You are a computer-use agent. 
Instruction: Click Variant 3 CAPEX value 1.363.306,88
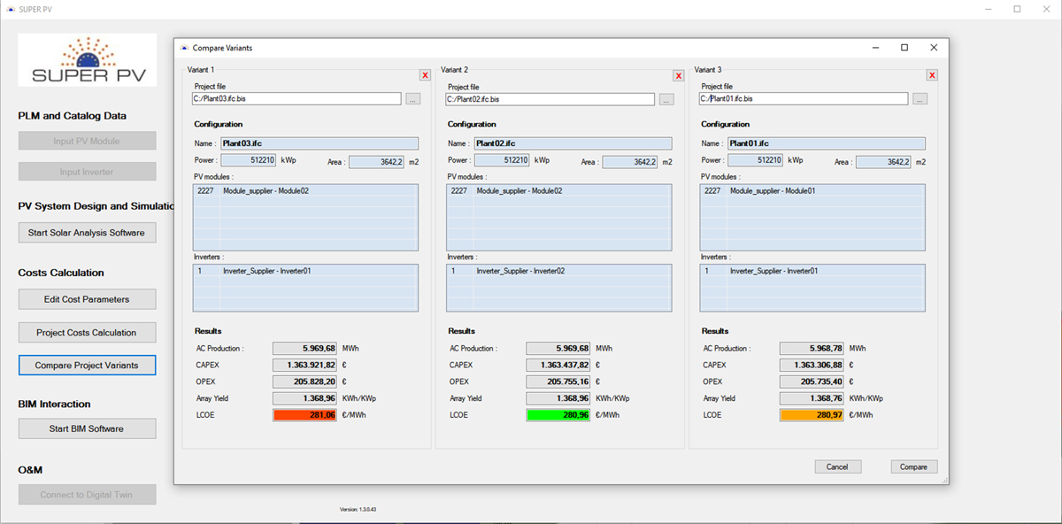(x=812, y=365)
